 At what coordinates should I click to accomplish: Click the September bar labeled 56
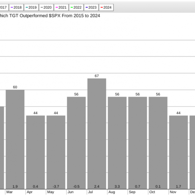point(137,143)
